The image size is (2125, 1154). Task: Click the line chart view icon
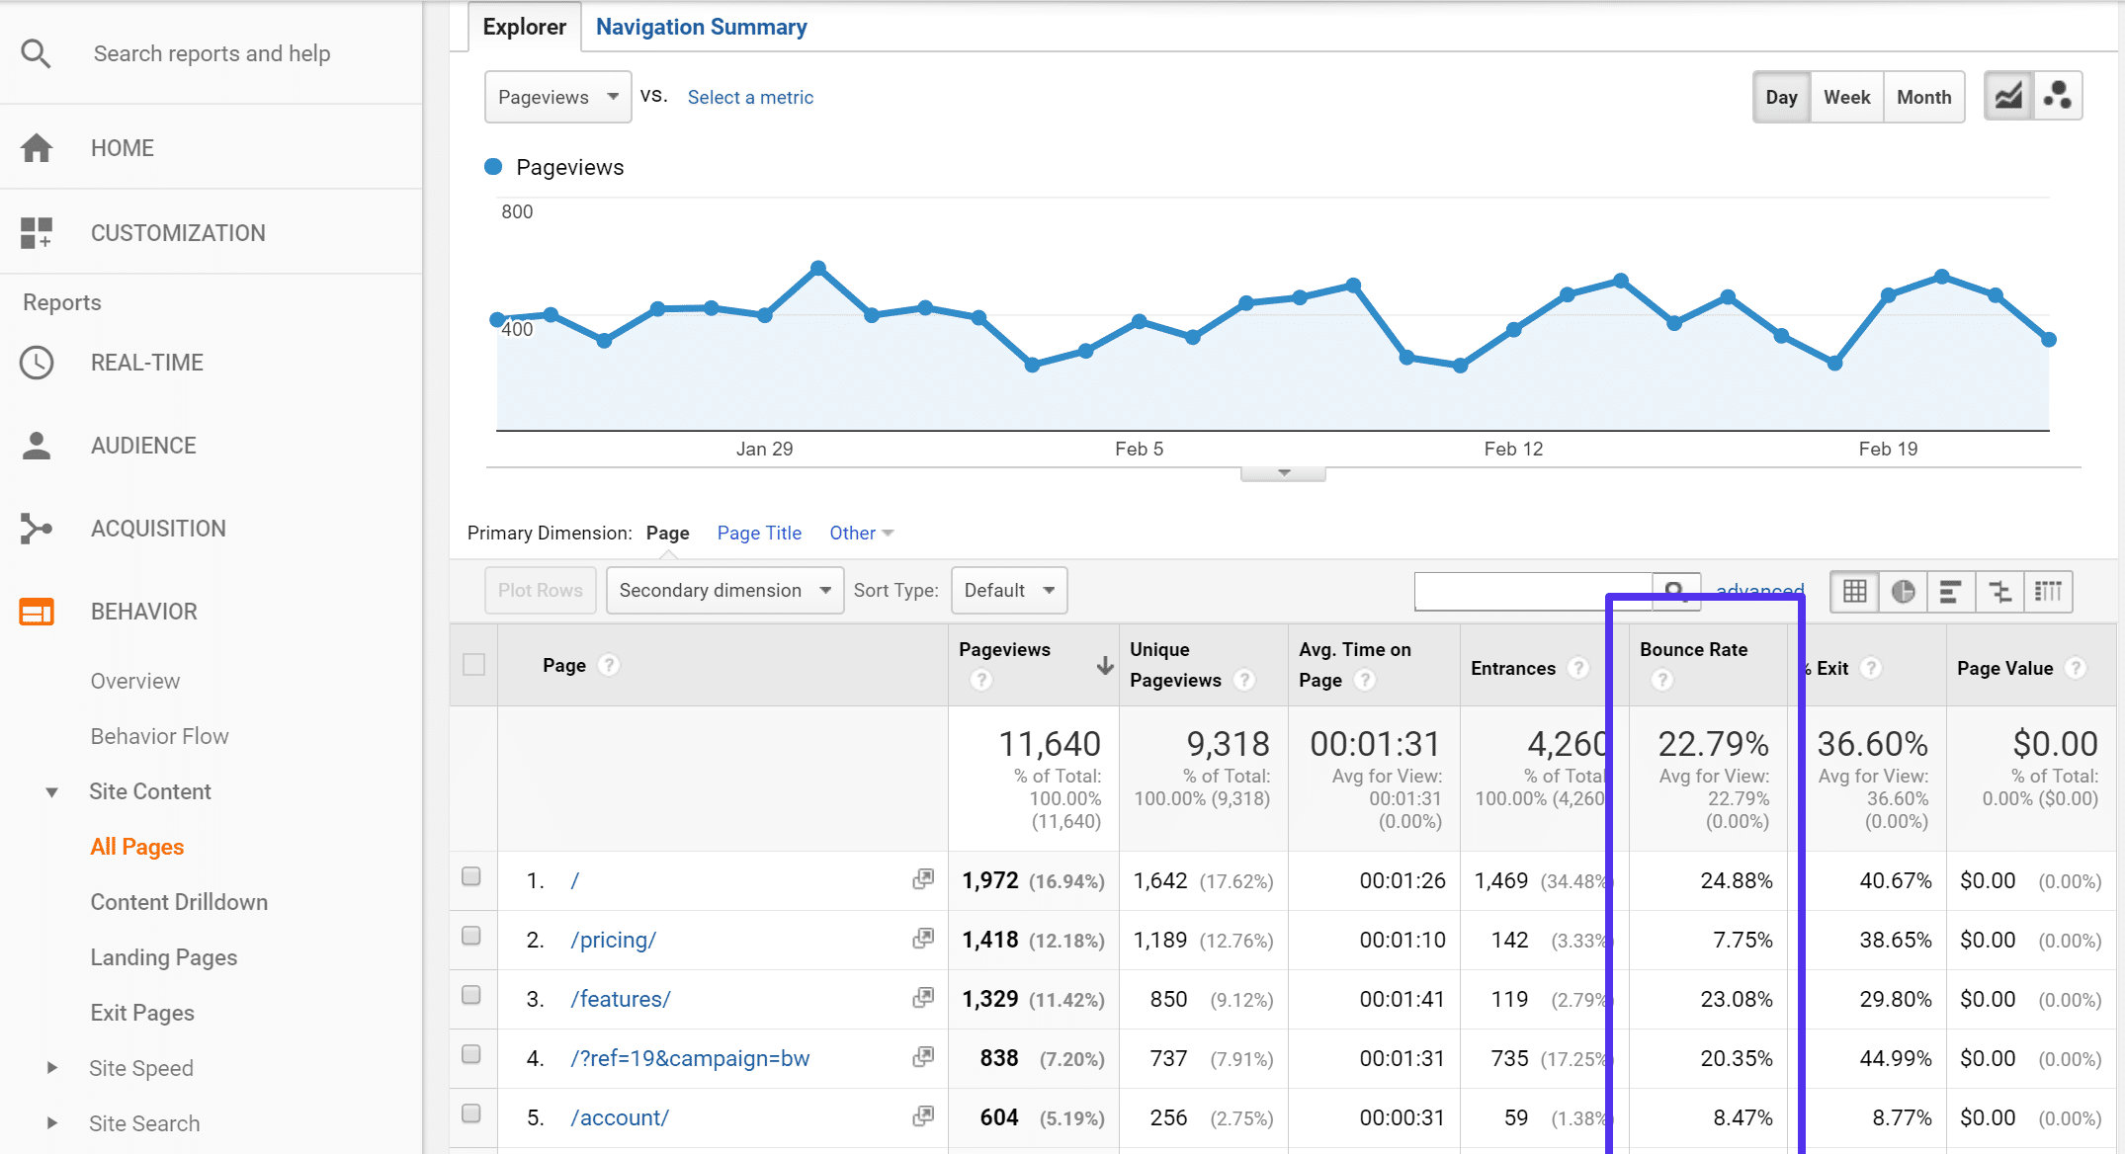click(2014, 97)
